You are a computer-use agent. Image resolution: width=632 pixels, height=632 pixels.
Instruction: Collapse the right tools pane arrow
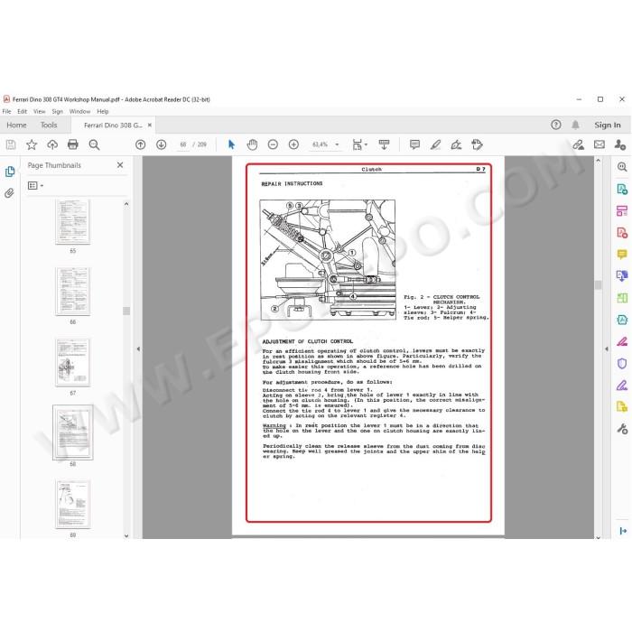607,349
